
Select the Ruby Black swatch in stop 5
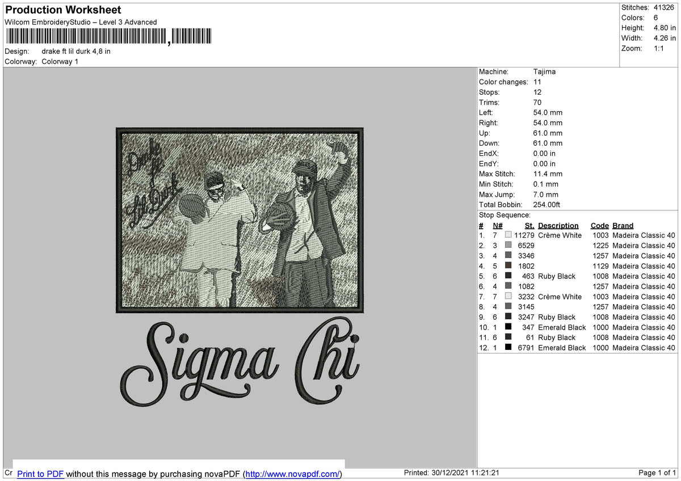(x=508, y=276)
